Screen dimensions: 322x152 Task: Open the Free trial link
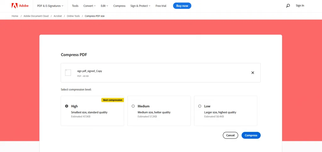(x=161, y=6)
